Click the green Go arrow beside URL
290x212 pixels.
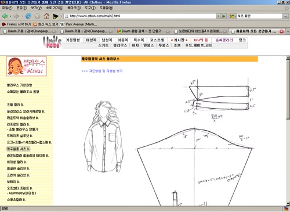[x=224, y=16]
